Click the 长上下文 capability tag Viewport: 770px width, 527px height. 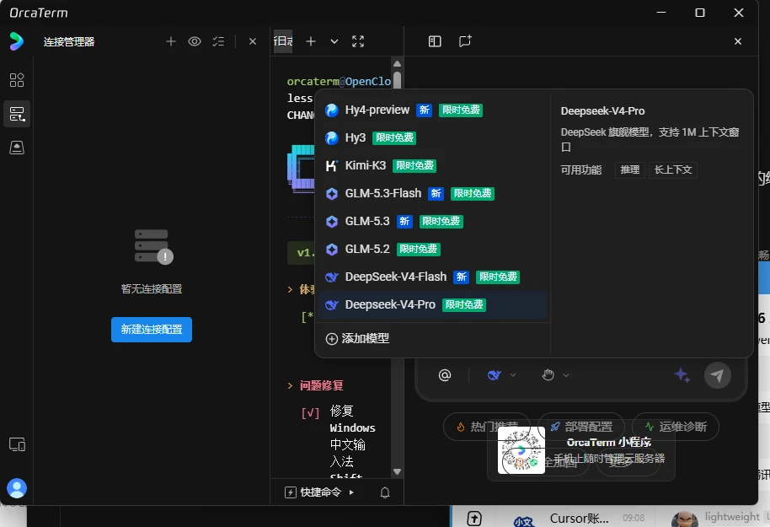673,169
